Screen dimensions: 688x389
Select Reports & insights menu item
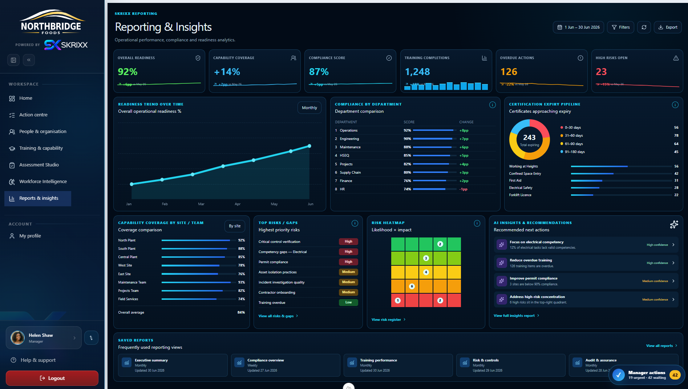click(x=38, y=198)
